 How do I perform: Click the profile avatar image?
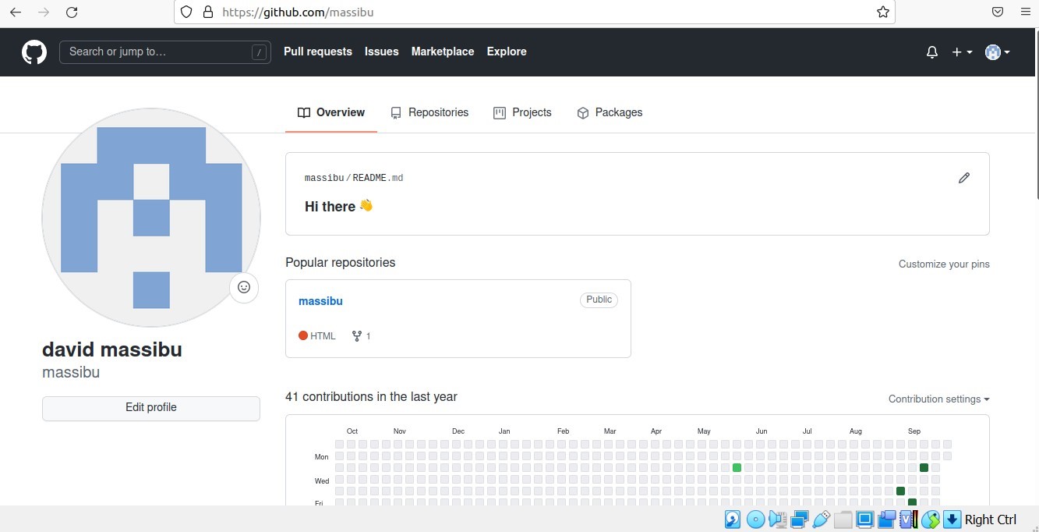coord(151,218)
